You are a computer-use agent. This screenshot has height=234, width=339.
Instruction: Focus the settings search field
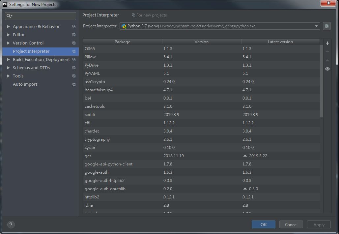click(x=43, y=16)
